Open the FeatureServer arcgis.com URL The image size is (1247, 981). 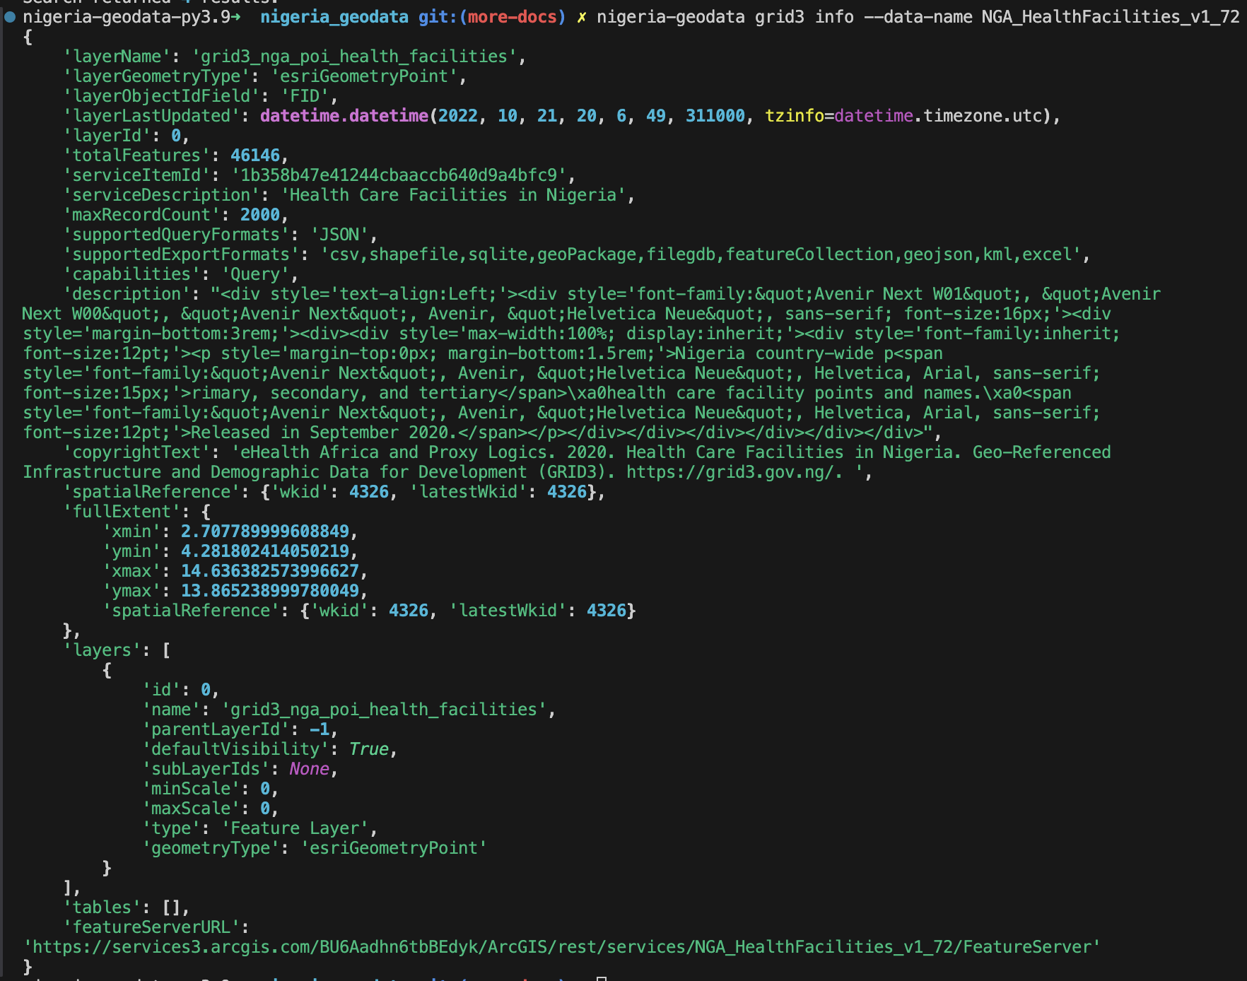pos(562,947)
